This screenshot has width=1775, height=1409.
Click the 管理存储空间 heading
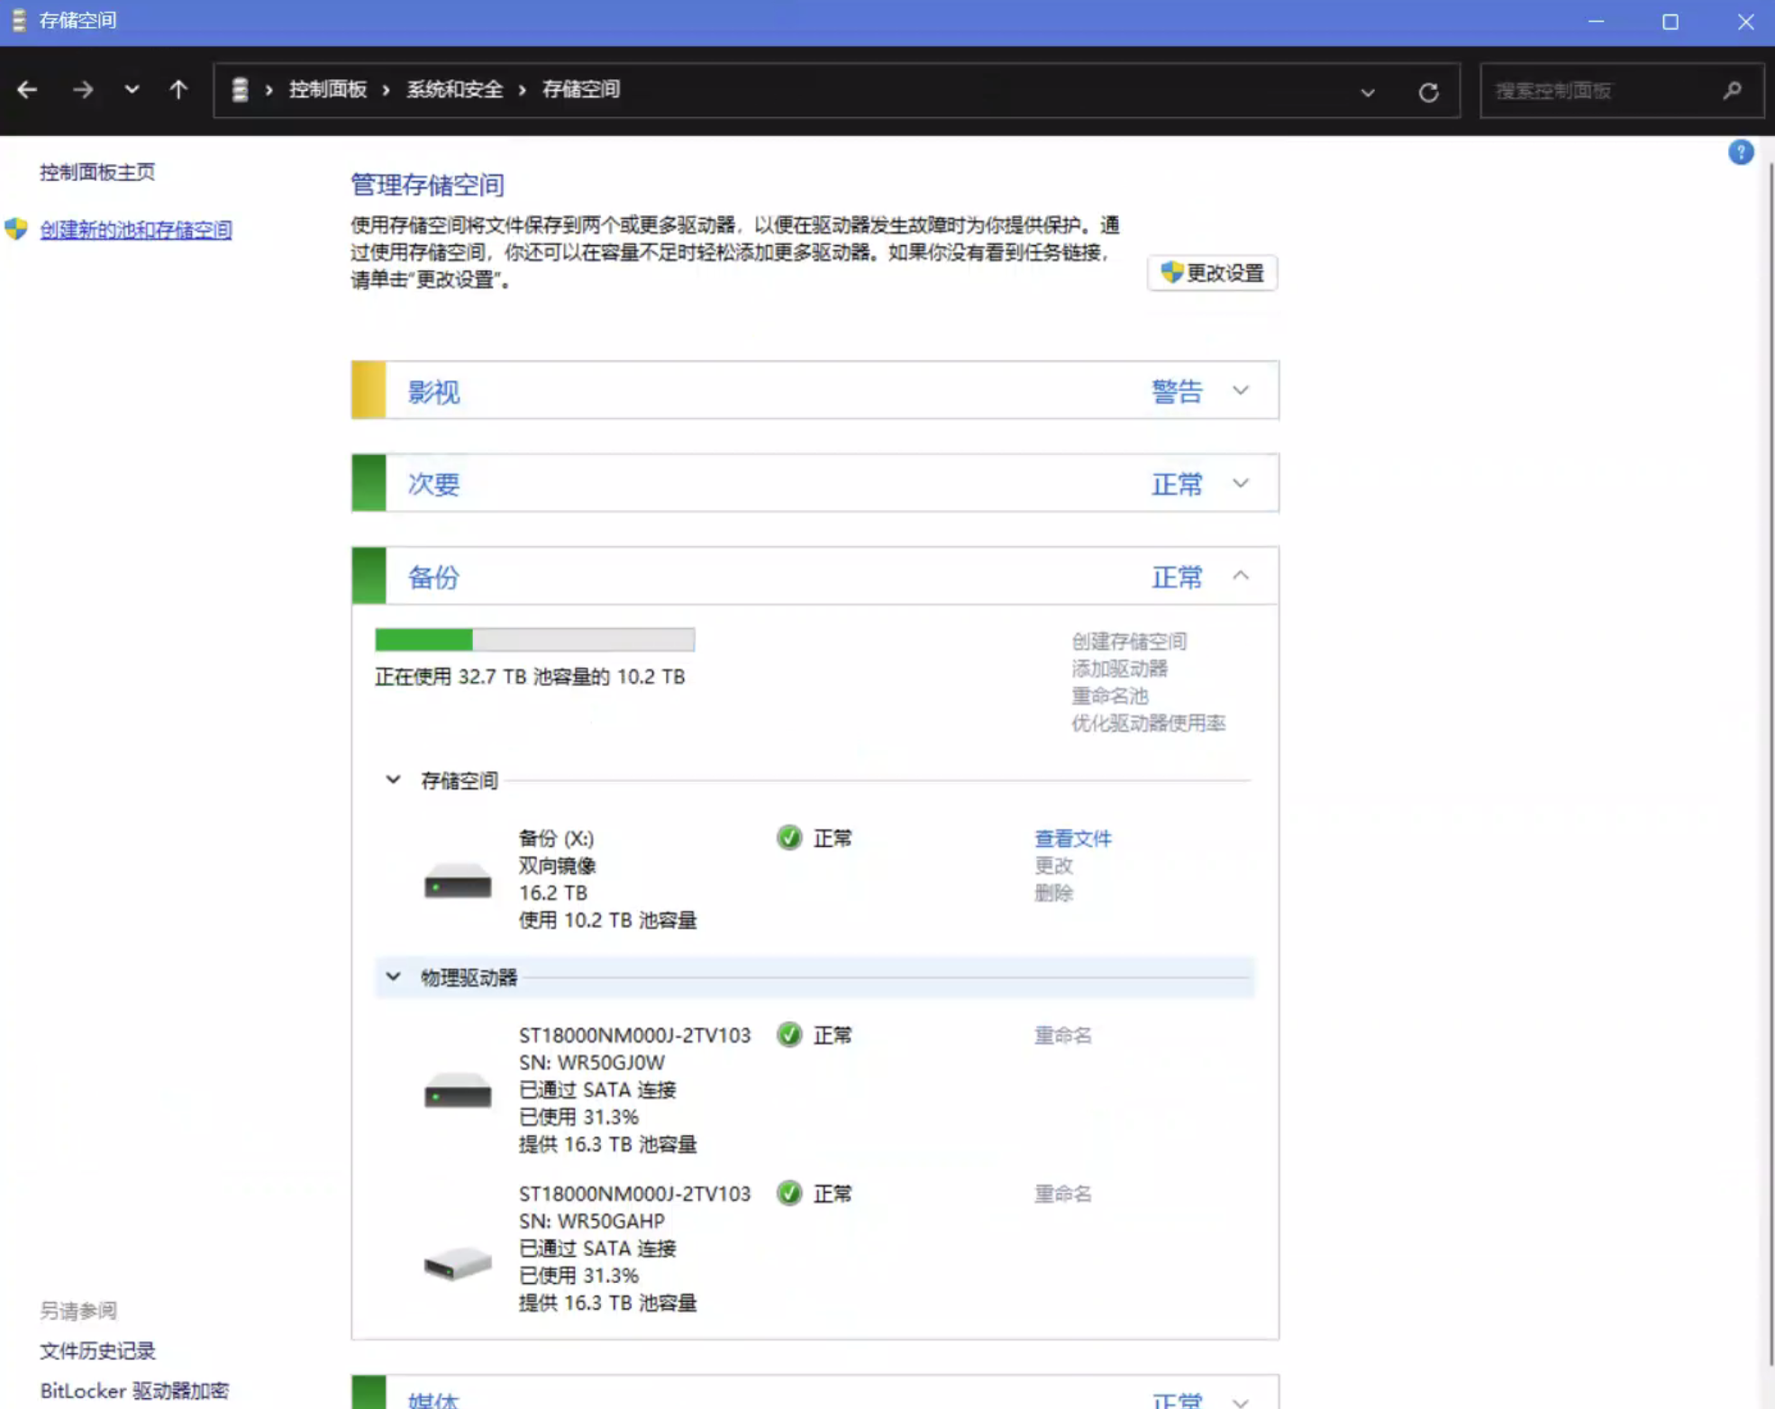point(427,186)
